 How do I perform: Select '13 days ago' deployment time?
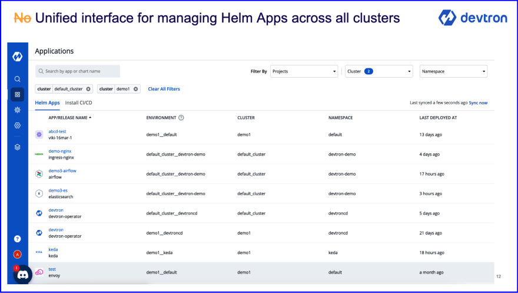pyautogui.click(x=430, y=134)
